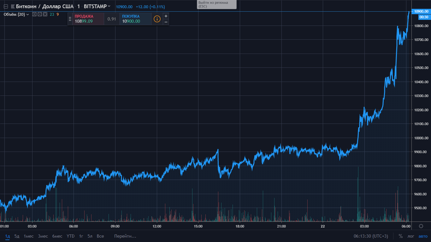Click the 12:00 time axis label

click(157, 226)
